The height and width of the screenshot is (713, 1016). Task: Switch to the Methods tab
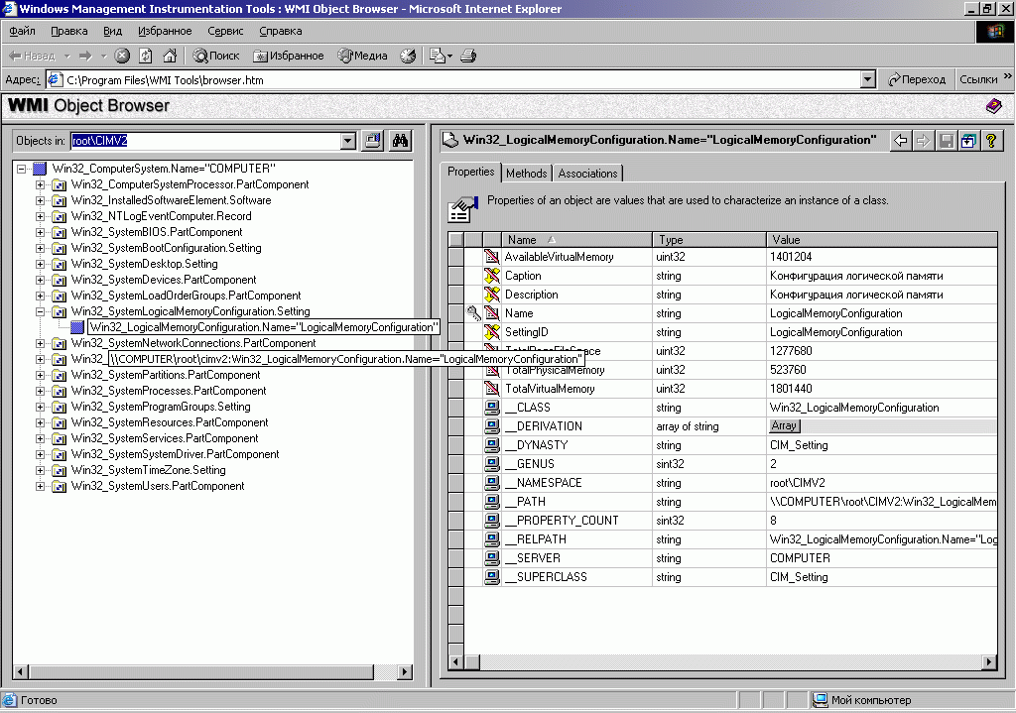click(526, 173)
